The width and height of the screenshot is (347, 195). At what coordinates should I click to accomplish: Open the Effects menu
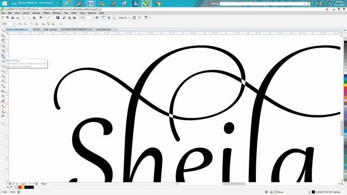click(x=47, y=13)
